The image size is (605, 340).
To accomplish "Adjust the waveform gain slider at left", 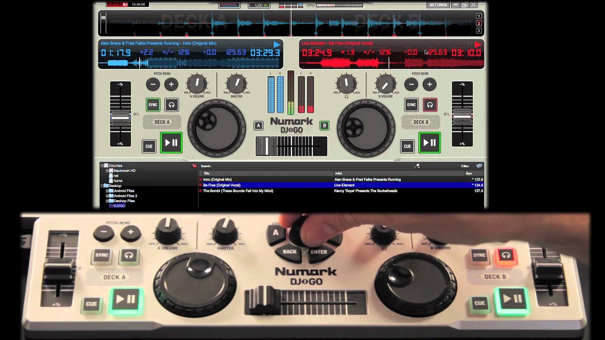I will tap(104, 23).
